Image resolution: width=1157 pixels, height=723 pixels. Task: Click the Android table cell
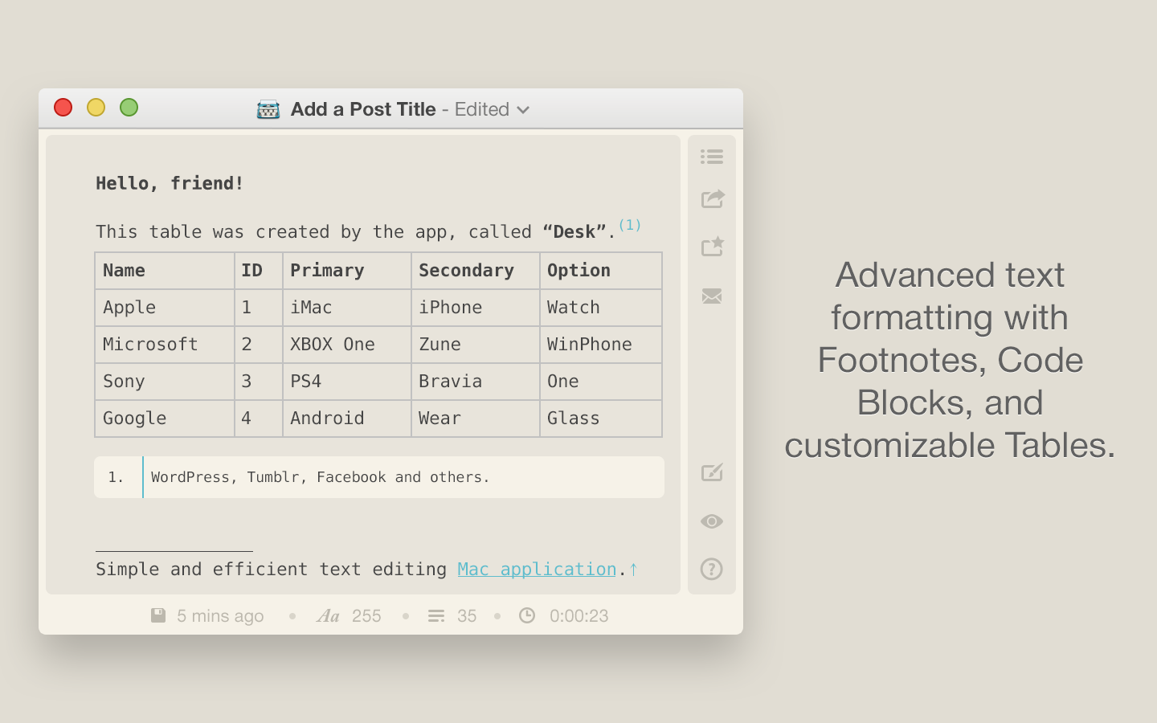(347, 419)
